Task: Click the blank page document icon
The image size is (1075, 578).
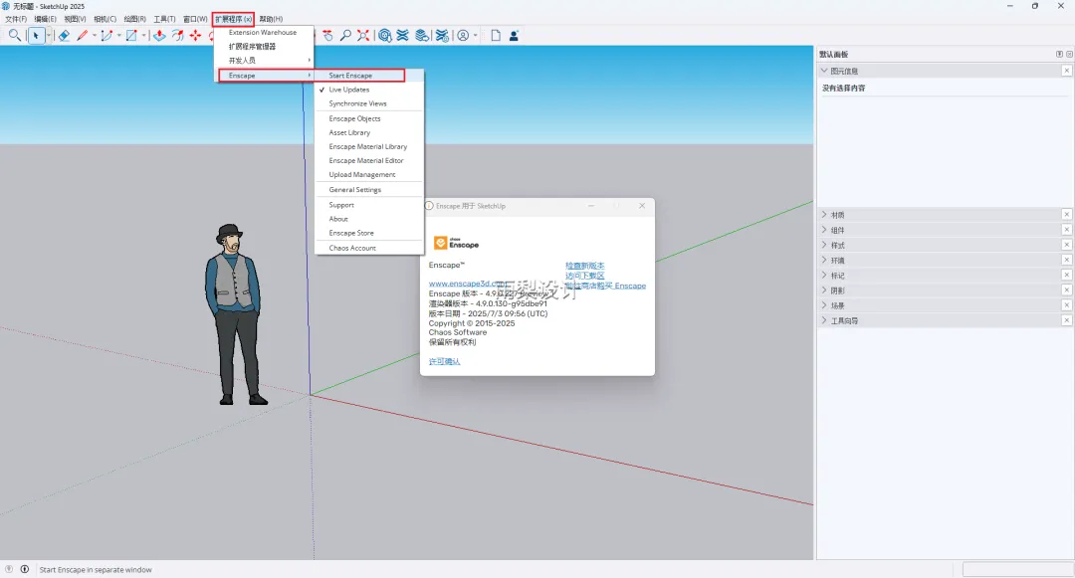Action: coord(496,35)
